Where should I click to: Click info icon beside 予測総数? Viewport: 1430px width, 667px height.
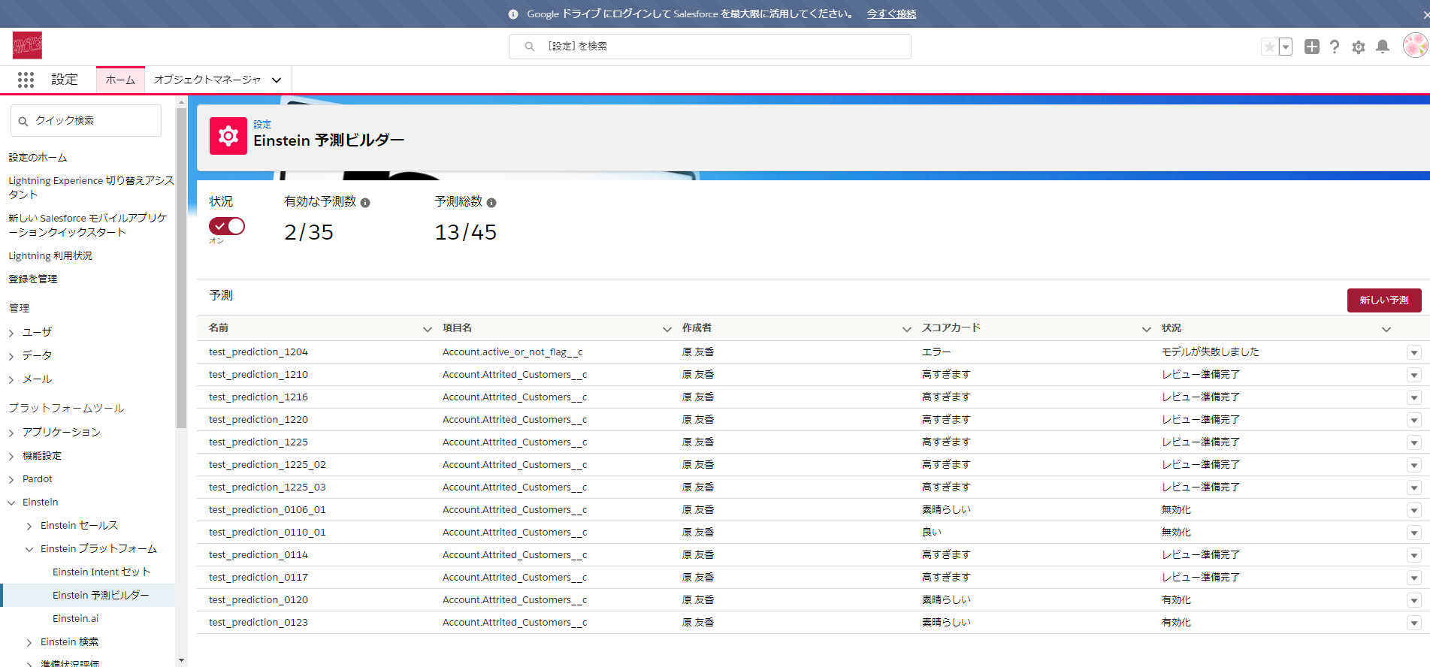491,203
